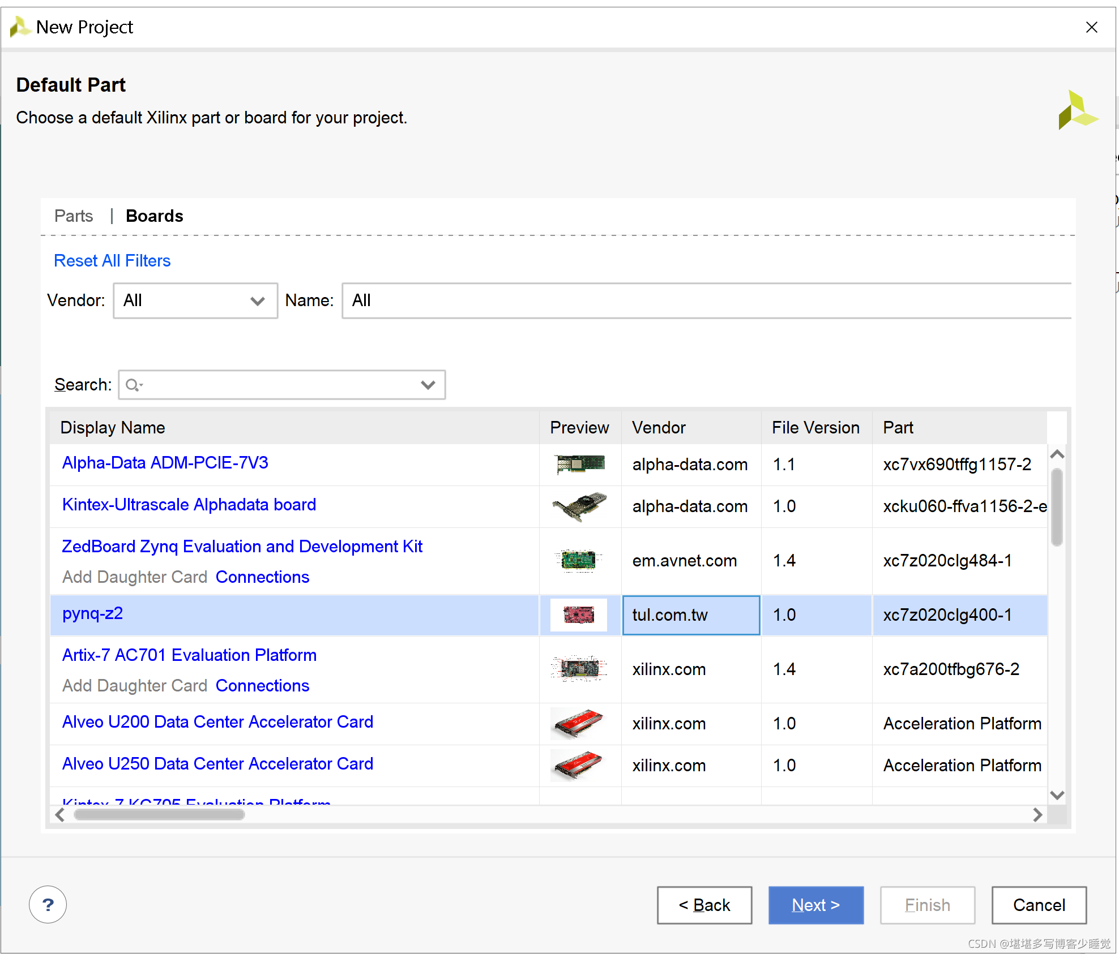
Task: Click the horizontal scrollbar thumb
Action: (159, 815)
